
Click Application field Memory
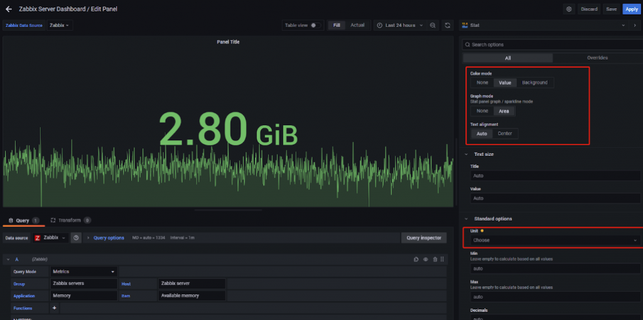click(84, 295)
